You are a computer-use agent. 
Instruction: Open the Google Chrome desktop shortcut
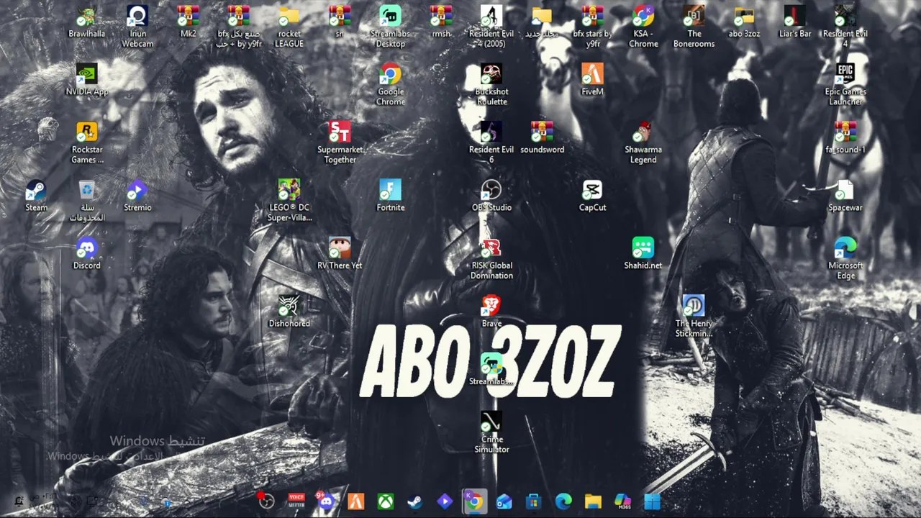pyautogui.click(x=391, y=84)
